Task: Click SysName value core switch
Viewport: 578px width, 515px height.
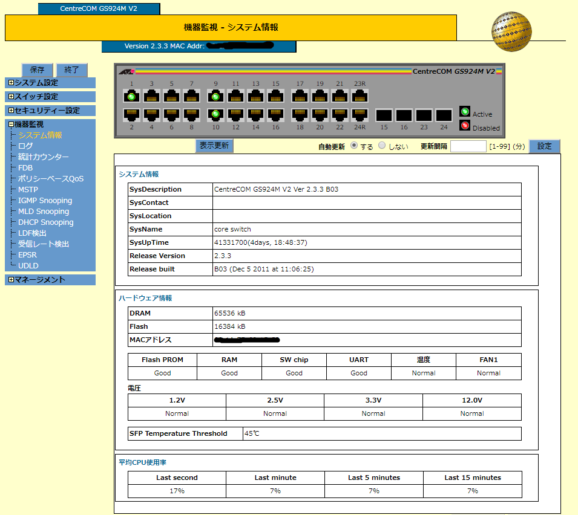Action: pos(232,229)
